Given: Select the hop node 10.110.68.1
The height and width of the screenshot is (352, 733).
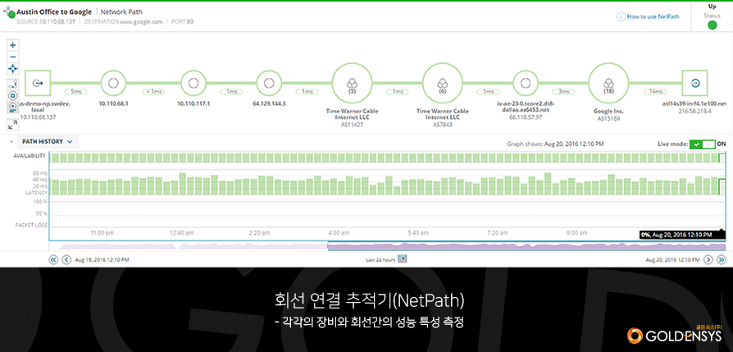Looking at the screenshot, I should [x=113, y=83].
